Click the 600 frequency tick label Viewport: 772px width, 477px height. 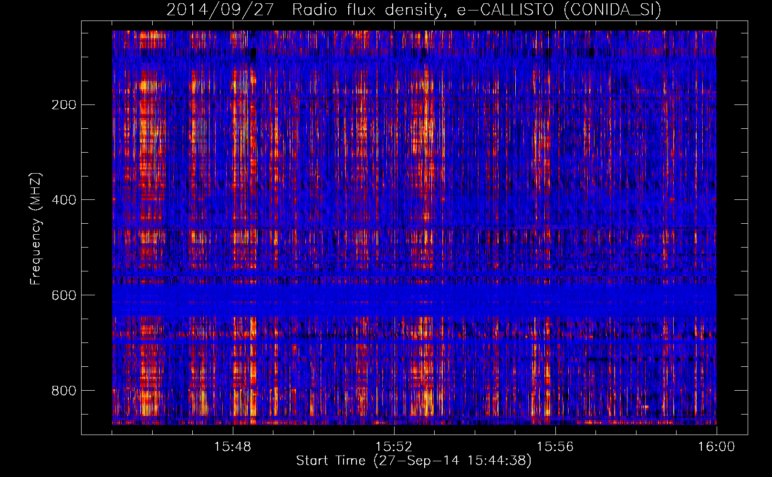tap(64, 295)
